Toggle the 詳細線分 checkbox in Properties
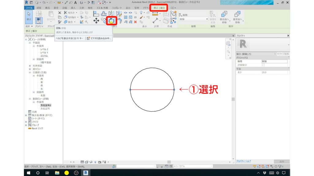 click(263, 65)
